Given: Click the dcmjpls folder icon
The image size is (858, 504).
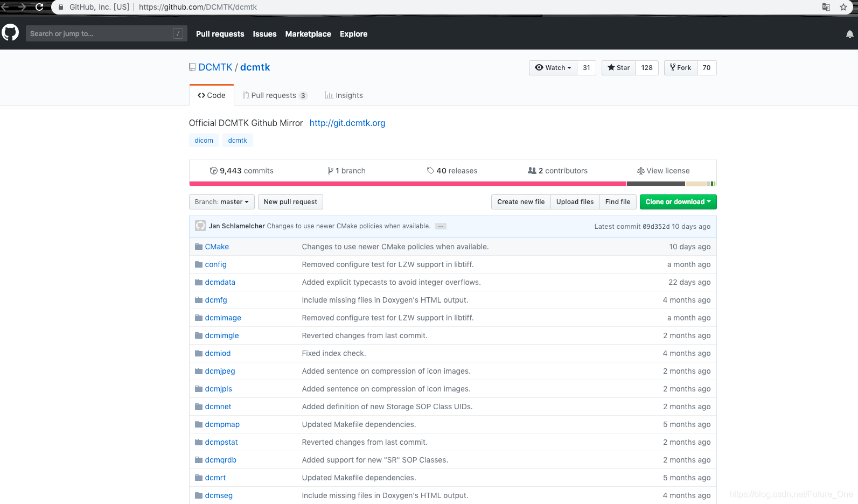Looking at the screenshot, I should click(199, 389).
